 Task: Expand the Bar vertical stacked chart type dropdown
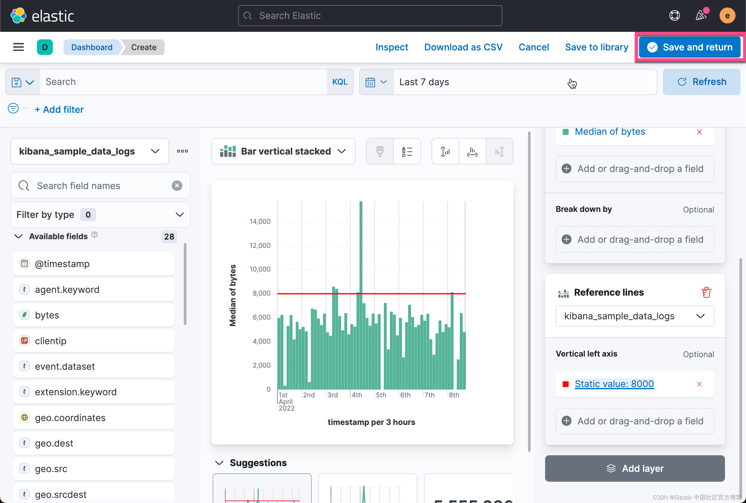tap(283, 152)
